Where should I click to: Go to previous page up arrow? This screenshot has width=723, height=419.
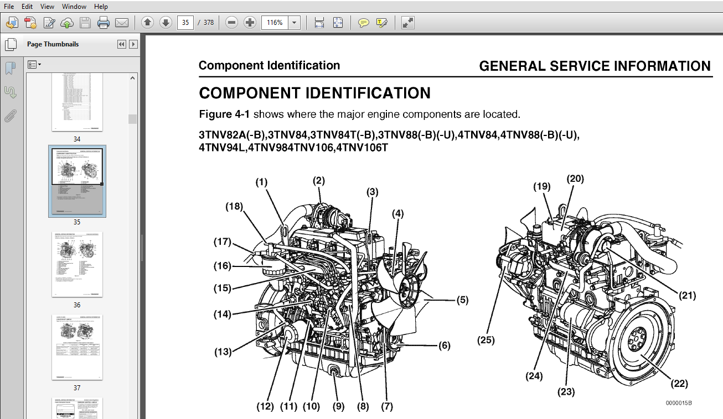pyautogui.click(x=147, y=23)
